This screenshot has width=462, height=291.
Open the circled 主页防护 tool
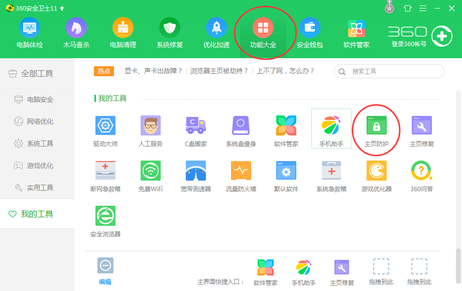tap(376, 128)
